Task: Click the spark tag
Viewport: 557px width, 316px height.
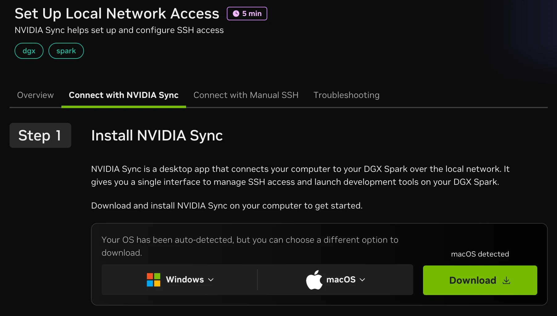Action: [x=66, y=51]
